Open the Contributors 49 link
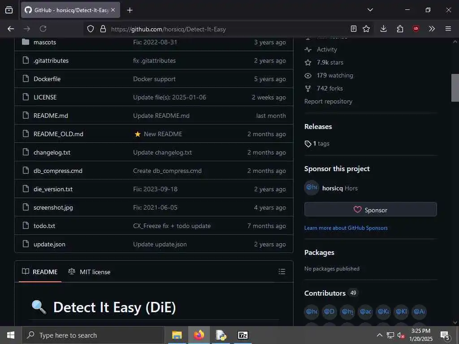The height and width of the screenshot is (344, 459). pyautogui.click(x=330, y=293)
